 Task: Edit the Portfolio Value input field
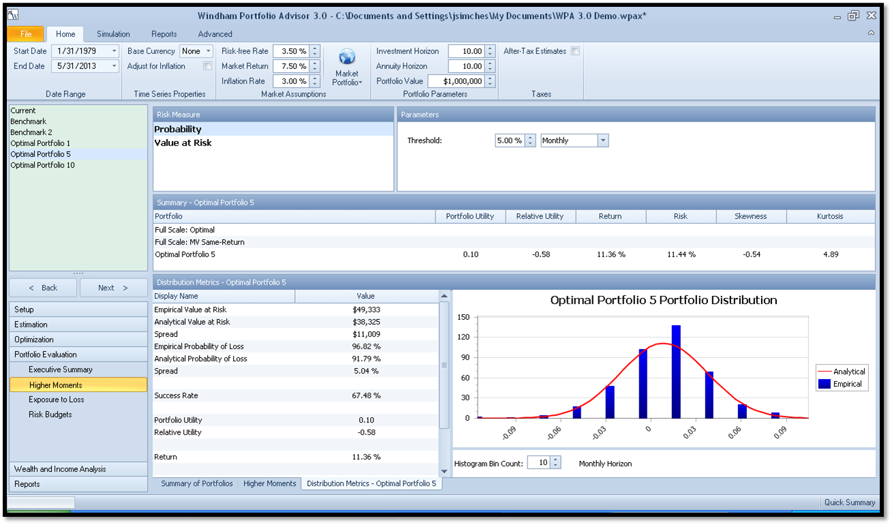[x=460, y=80]
